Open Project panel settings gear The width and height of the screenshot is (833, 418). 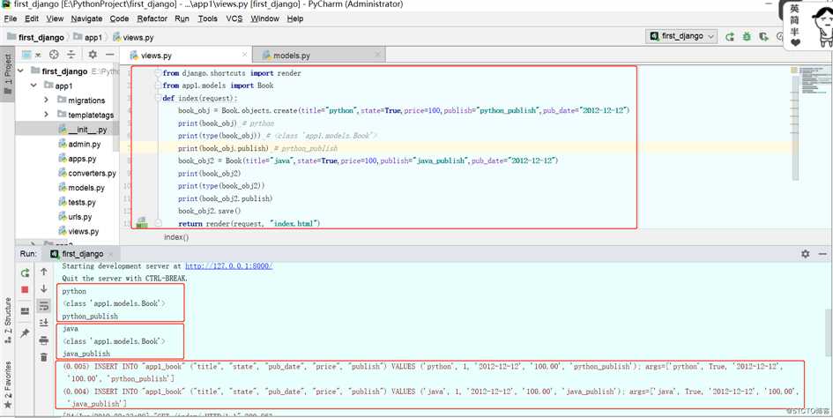pyautogui.click(x=93, y=55)
